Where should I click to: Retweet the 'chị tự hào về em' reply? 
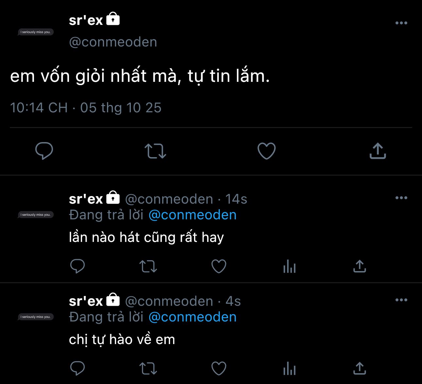(148, 368)
